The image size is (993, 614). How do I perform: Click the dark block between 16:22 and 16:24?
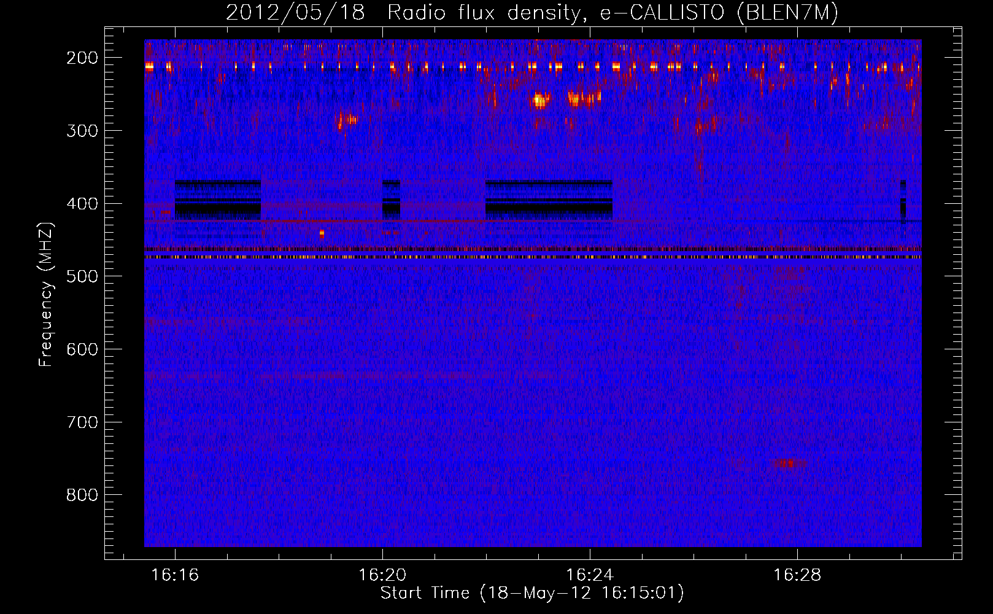(x=549, y=199)
